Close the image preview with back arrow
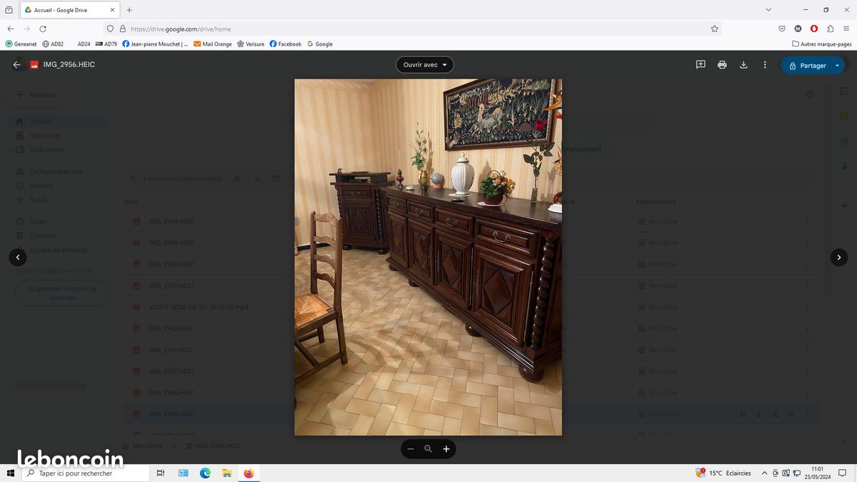Viewport: 857px width, 482px height. [17, 64]
